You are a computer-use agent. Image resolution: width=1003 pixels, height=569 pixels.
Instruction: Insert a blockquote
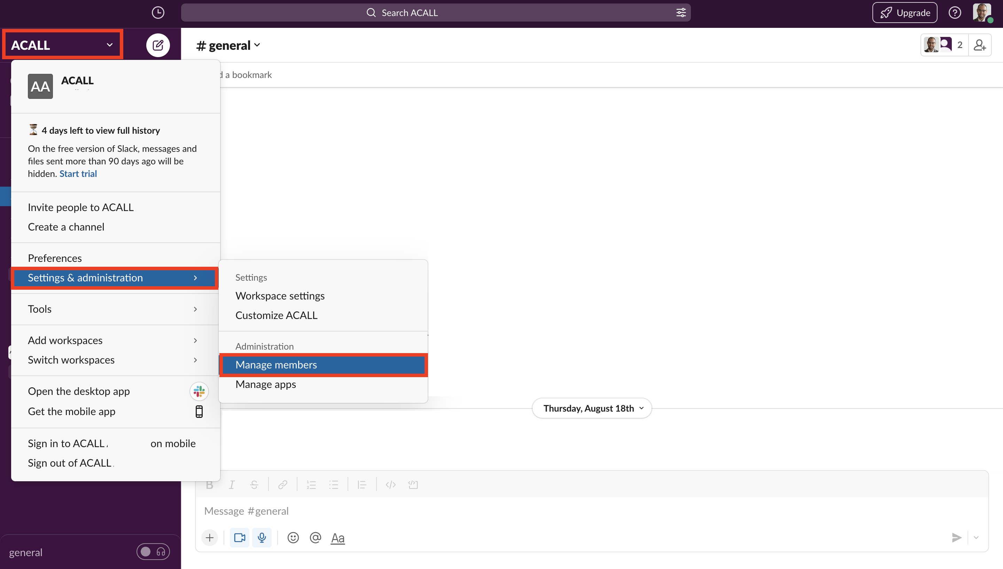(x=362, y=485)
